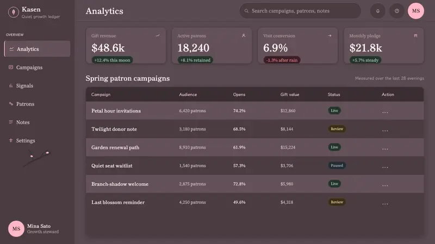Click the Mina Sato name in sidebar

coord(39,226)
